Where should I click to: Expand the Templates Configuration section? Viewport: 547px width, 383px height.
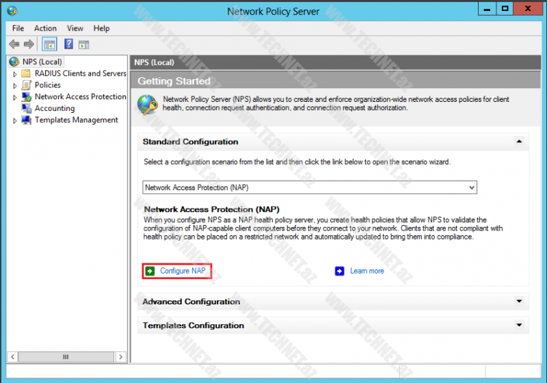(x=519, y=326)
